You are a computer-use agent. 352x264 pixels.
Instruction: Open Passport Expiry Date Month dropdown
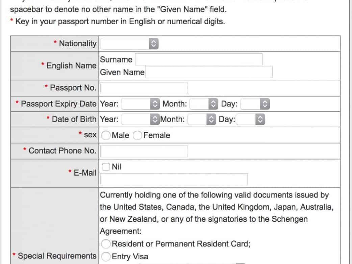pyautogui.click(x=204, y=104)
